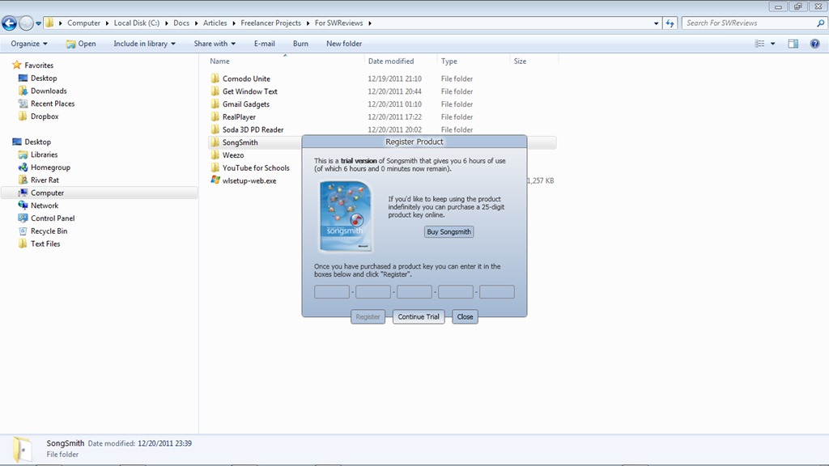Create a New folder from toolbar
Image resolution: width=829 pixels, height=466 pixels.
[344, 44]
